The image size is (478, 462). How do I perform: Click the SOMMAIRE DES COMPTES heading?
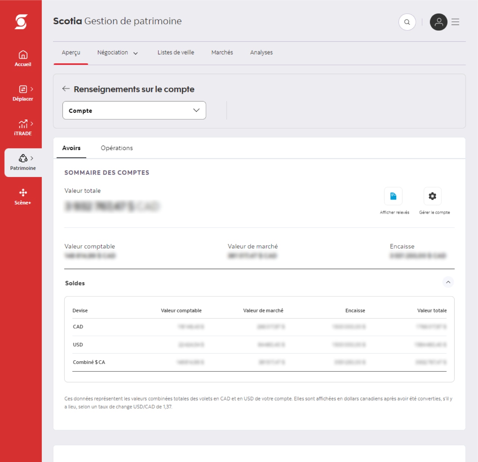point(107,173)
